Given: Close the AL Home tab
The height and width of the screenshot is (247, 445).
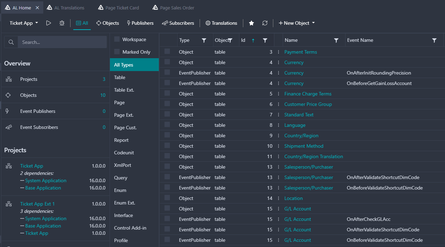Looking at the screenshot, I should coord(37,8).
